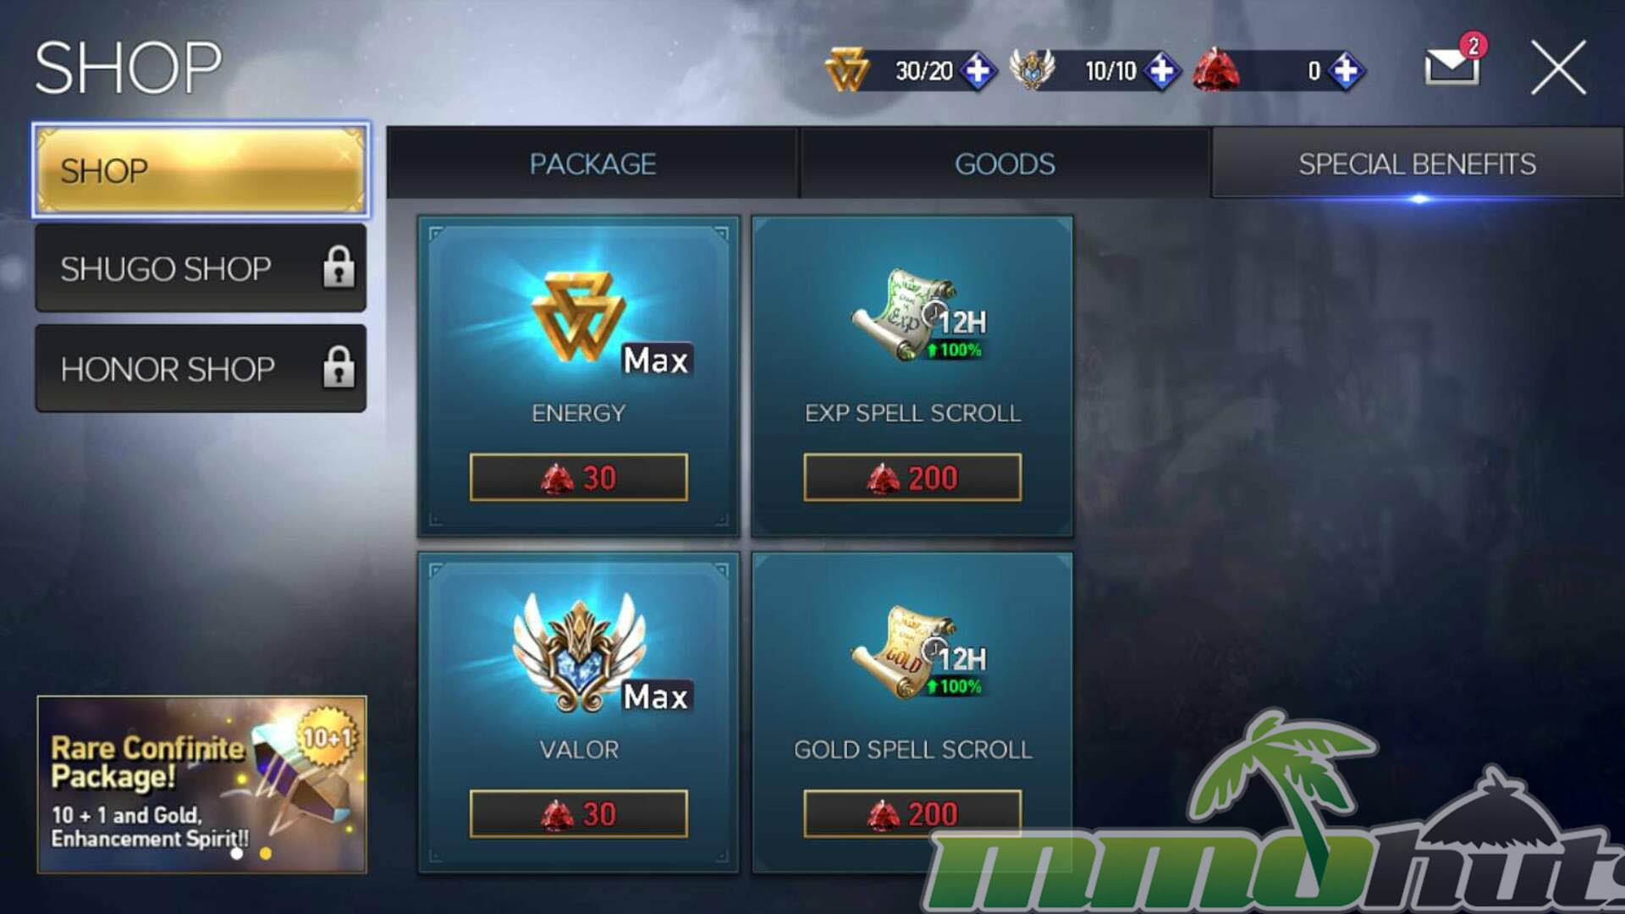Viewport: 1625px width, 914px height.
Task: Open the Rare Confinite Package banner
Action: pos(201,785)
